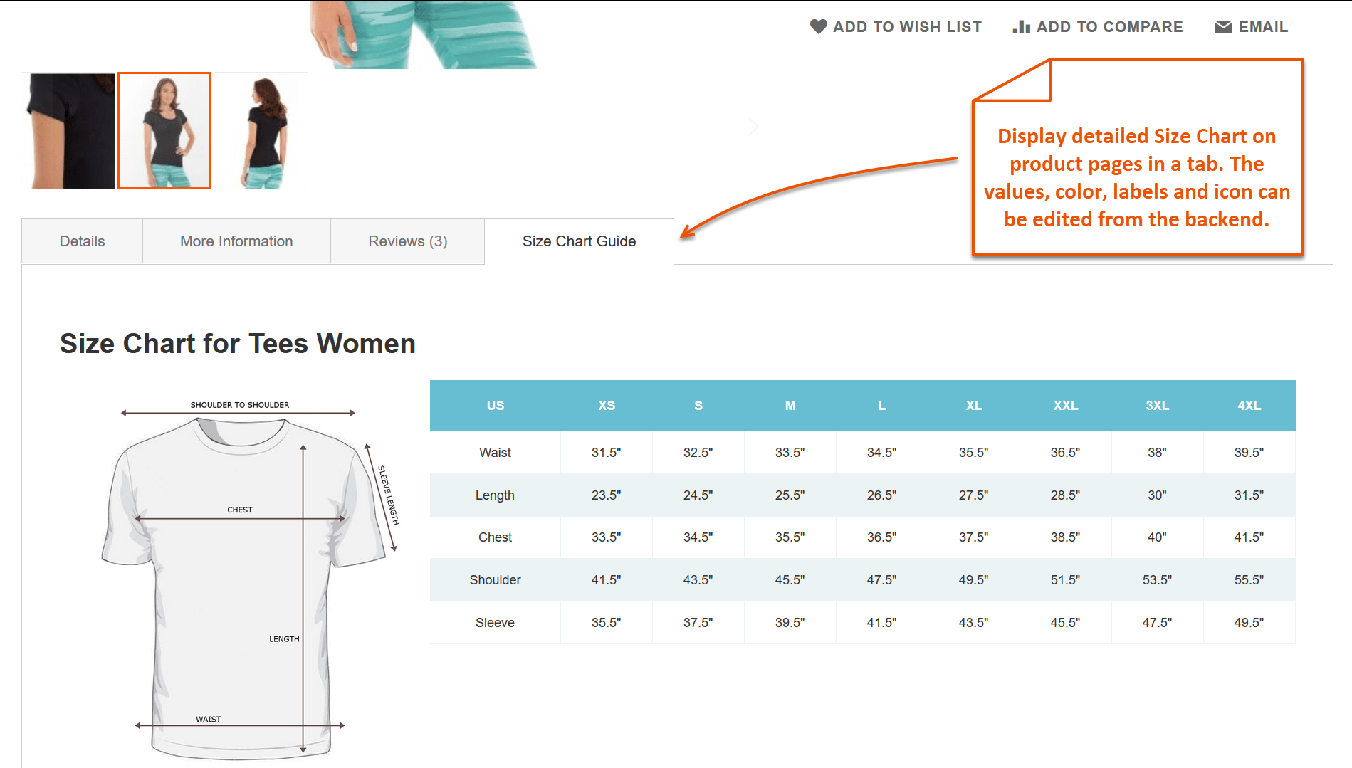Click the bar chart compare icon

pos(1022,26)
